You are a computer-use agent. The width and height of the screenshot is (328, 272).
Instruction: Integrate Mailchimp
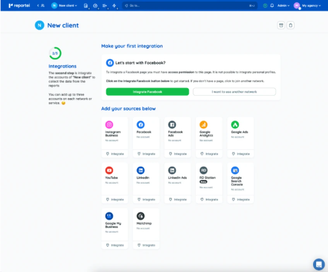click(146, 245)
